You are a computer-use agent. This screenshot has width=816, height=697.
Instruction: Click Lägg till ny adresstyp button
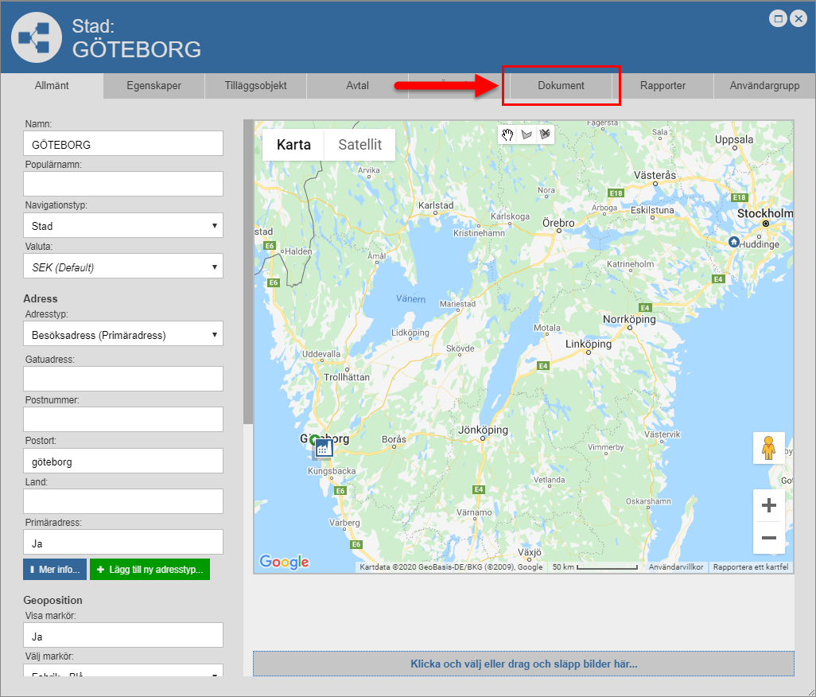pos(150,570)
